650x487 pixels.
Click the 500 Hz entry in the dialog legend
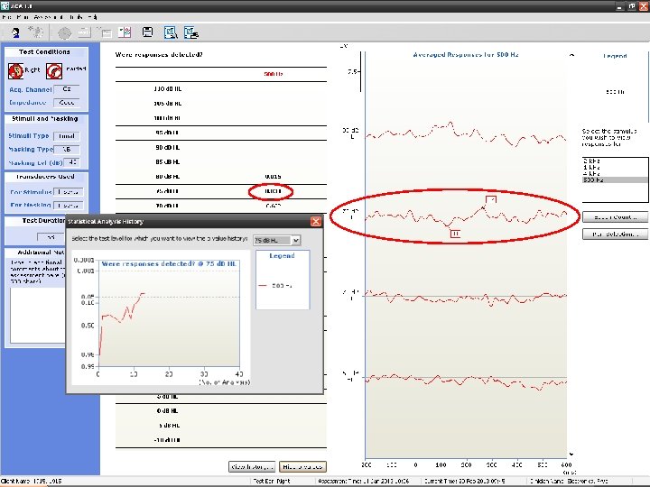pyautogui.click(x=275, y=285)
